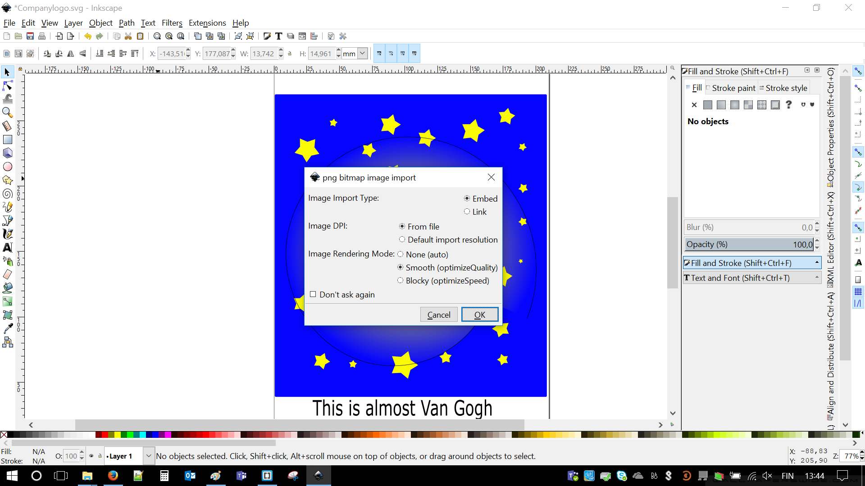Choose From file image DPI

click(419, 226)
